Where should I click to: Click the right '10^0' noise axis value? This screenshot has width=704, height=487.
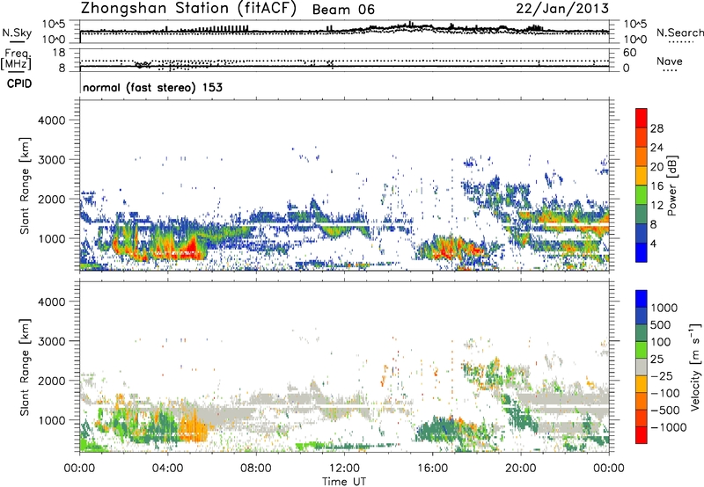(x=634, y=40)
